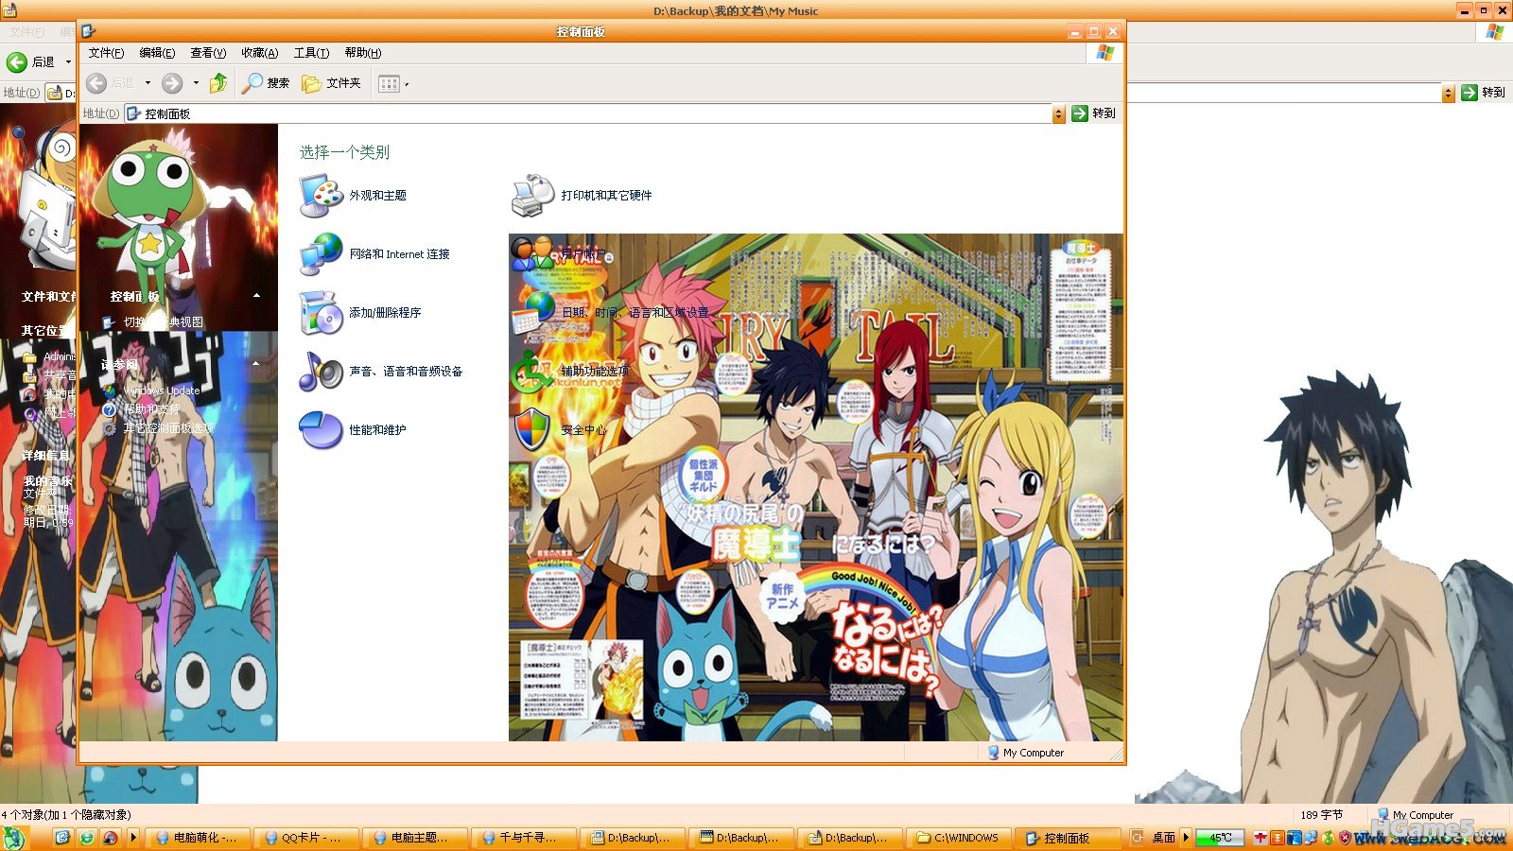Viewport: 1513px width, 851px height.
Task: Open the Control Panel address bar dropdown
Action: [1058, 113]
